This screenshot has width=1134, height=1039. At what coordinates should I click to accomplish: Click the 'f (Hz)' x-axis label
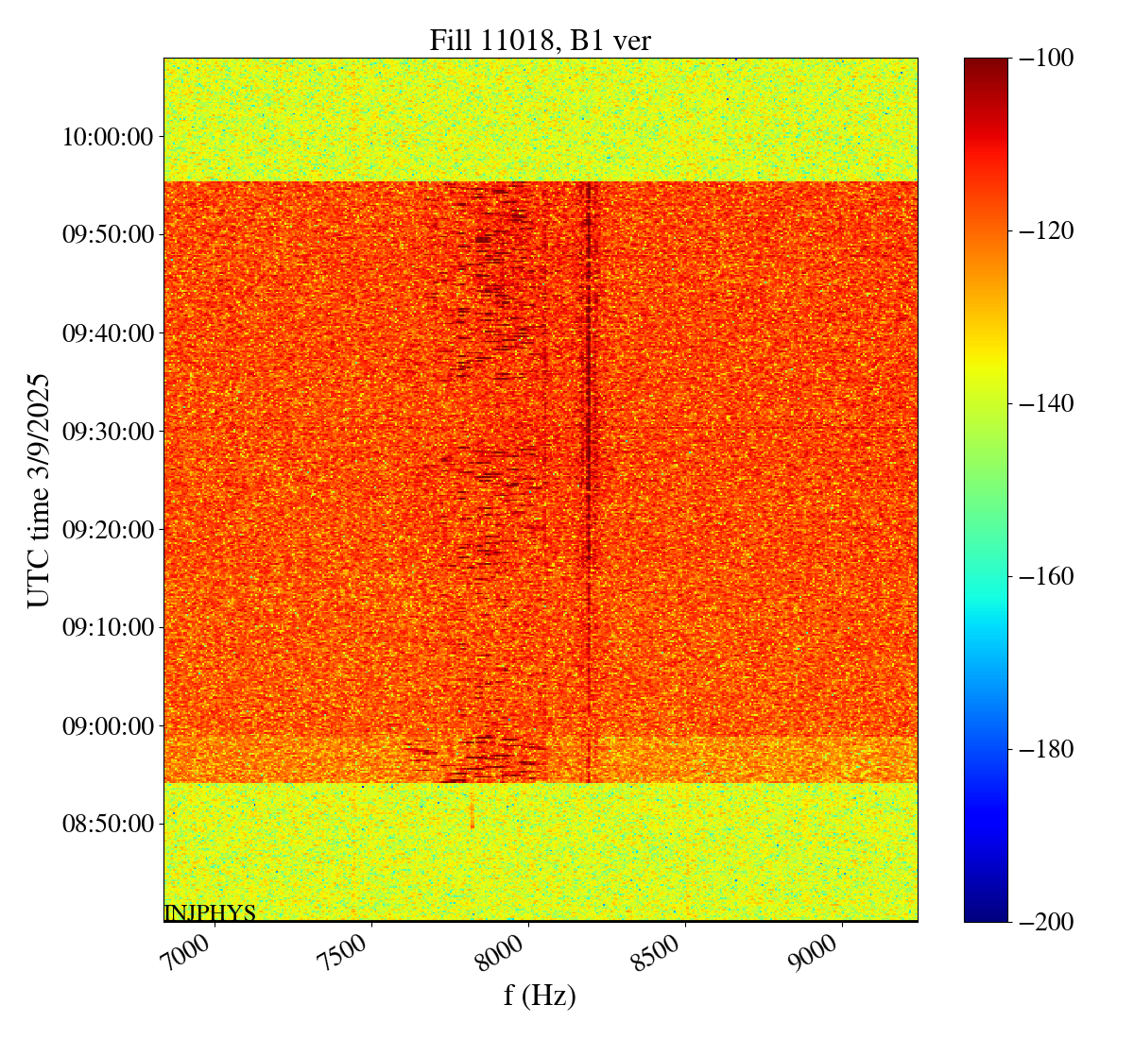540,995
